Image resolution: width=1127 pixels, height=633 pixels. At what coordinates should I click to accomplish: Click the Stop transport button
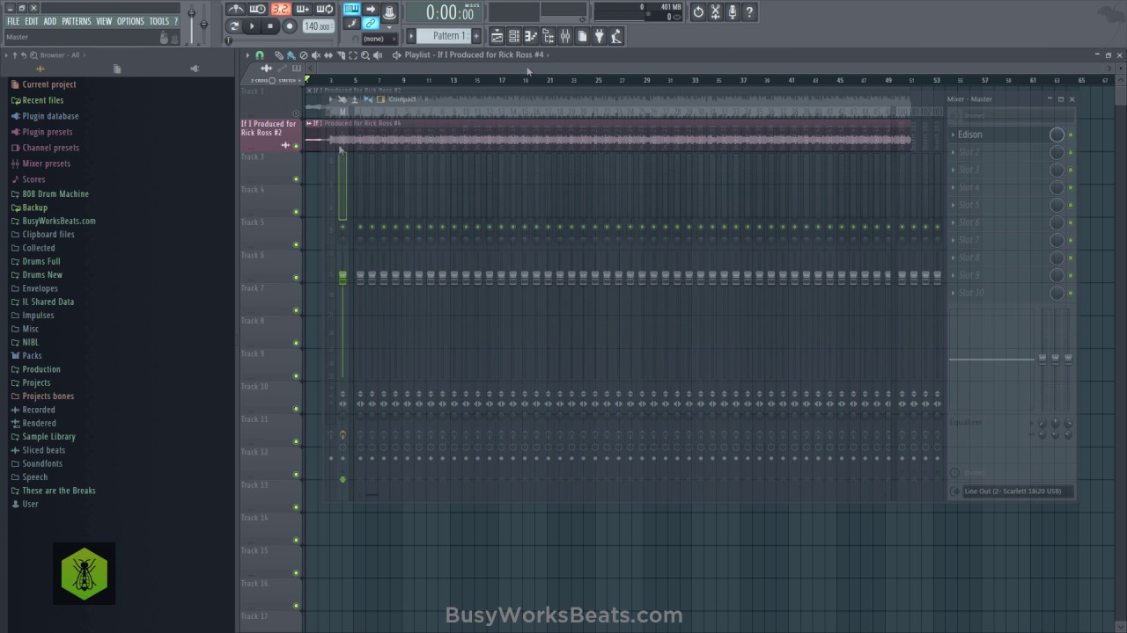pos(269,26)
